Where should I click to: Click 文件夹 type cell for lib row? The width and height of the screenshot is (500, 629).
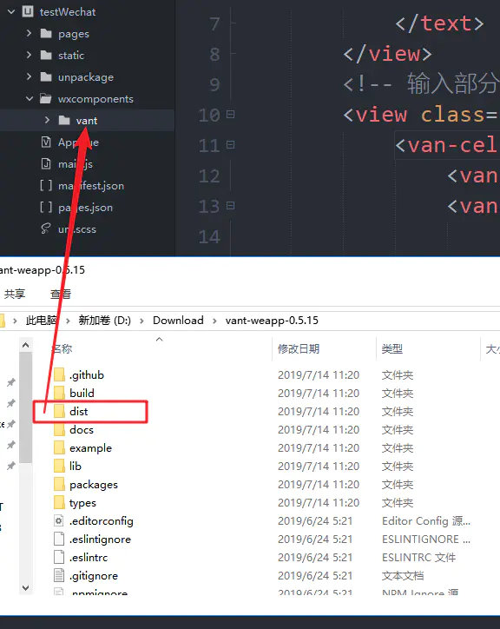pyautogui.click(x=398, y=467)
